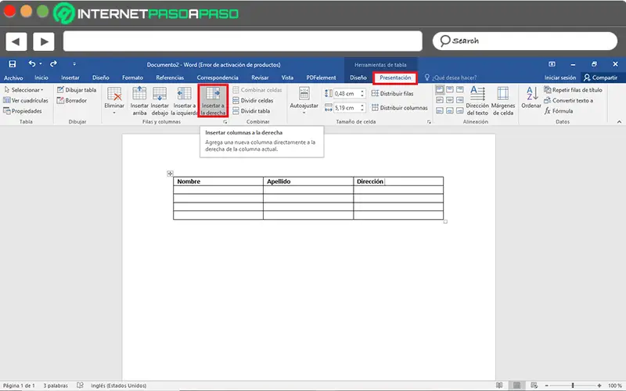
Task: Activate Dibujar tabla tool
Action: [77, 90]
